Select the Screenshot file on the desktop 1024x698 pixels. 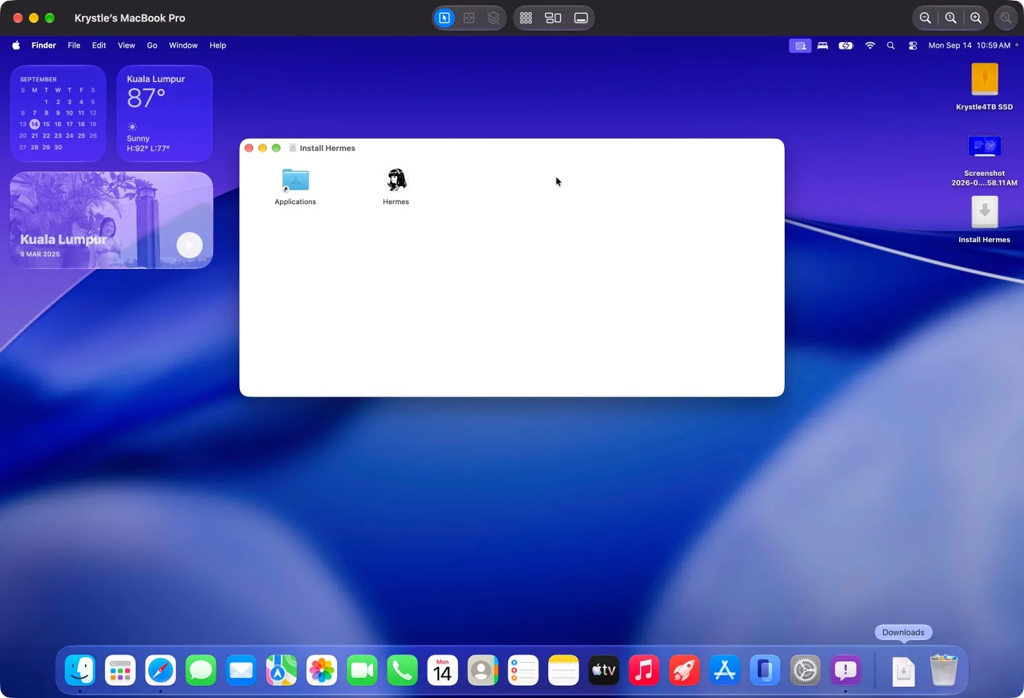coord(985,146)
